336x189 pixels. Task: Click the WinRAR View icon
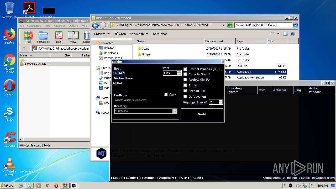[x=73, y=37]
